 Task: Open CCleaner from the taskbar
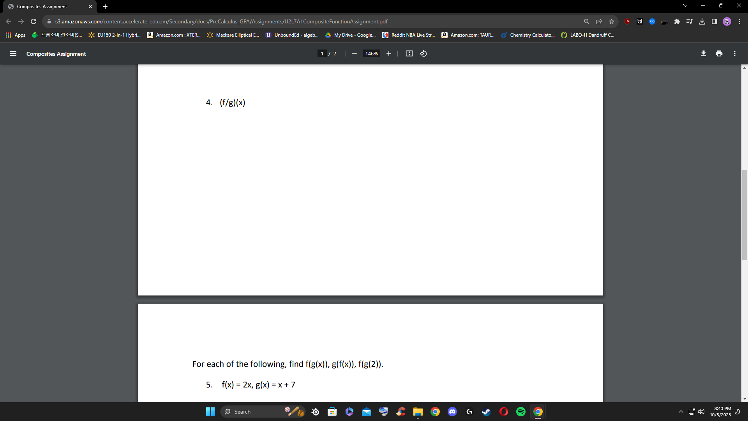pos(401,411)
